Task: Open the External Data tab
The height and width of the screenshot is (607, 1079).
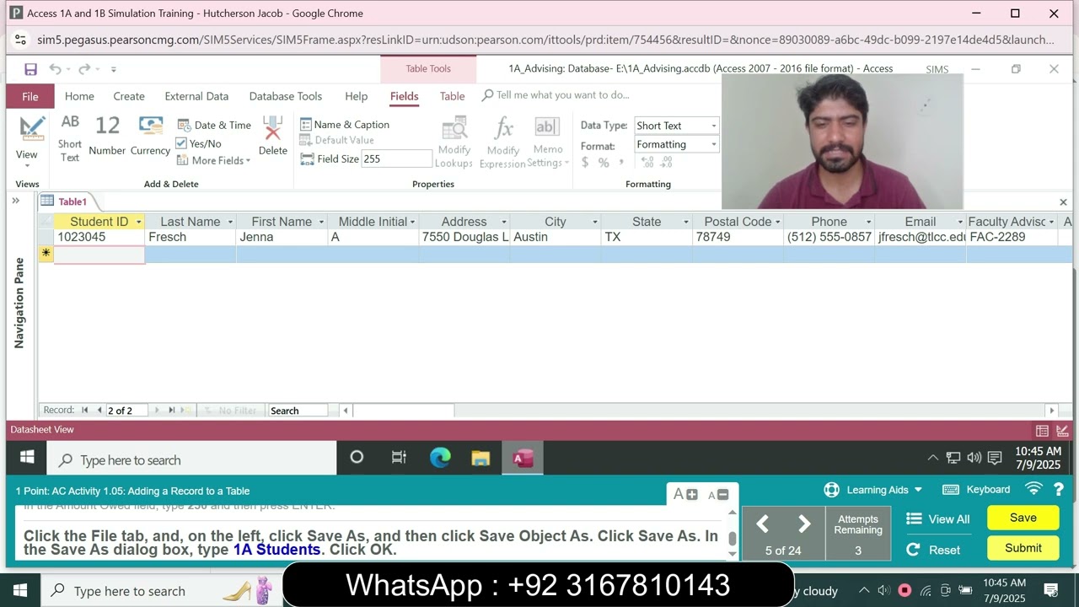Action: (x=196, y=96)
